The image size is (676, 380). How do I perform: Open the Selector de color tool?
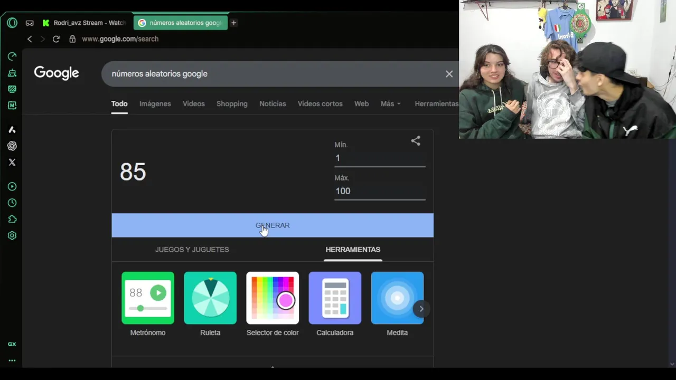(273, 304)
